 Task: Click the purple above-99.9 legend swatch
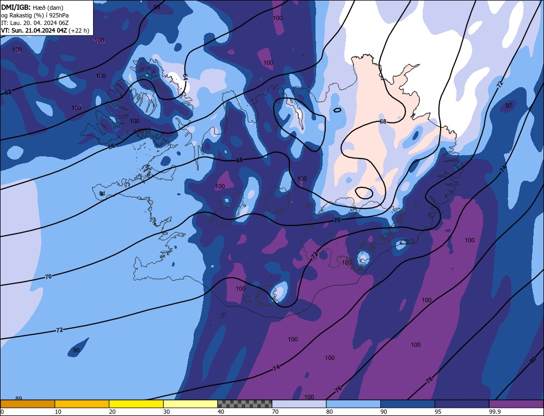point(516,403)
